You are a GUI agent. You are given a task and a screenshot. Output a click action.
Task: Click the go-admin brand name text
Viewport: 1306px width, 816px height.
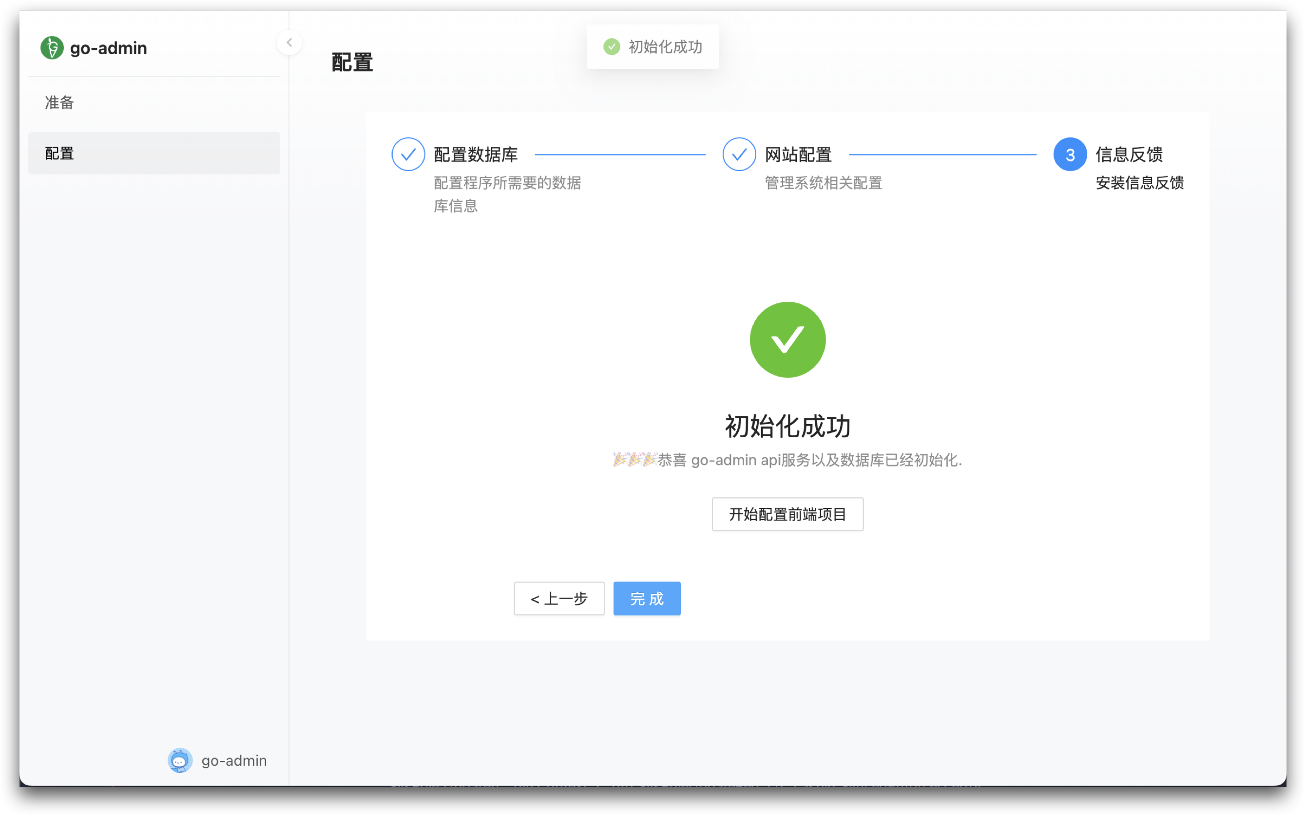click(109, 48)
